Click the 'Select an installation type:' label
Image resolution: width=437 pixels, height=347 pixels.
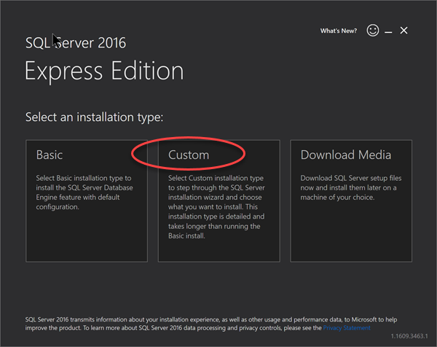[94, 117]
